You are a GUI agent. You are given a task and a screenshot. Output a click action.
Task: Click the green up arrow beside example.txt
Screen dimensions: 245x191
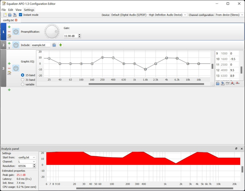(60, 45)
